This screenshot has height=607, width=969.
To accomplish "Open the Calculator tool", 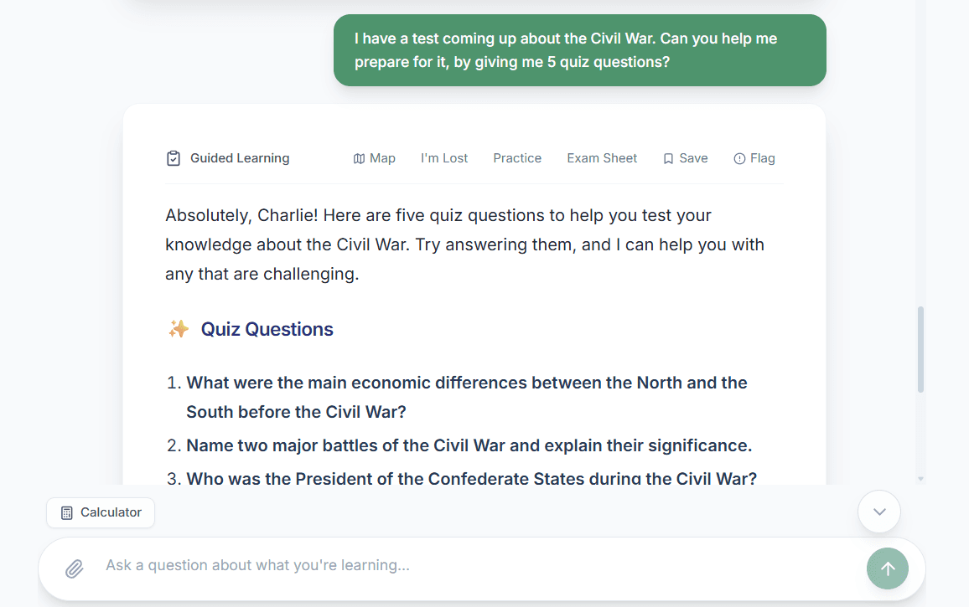I will point(101,512).
